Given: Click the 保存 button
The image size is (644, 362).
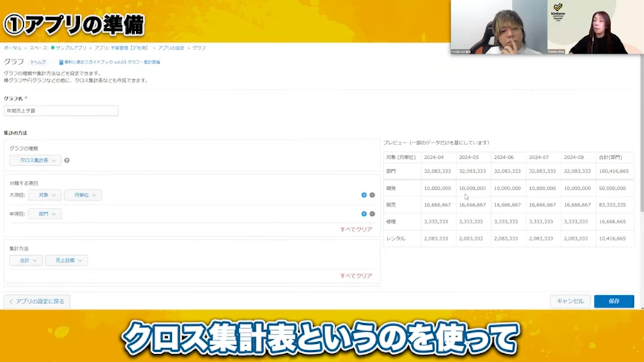Looking at the screenshot, I should (x=614, y=301).
